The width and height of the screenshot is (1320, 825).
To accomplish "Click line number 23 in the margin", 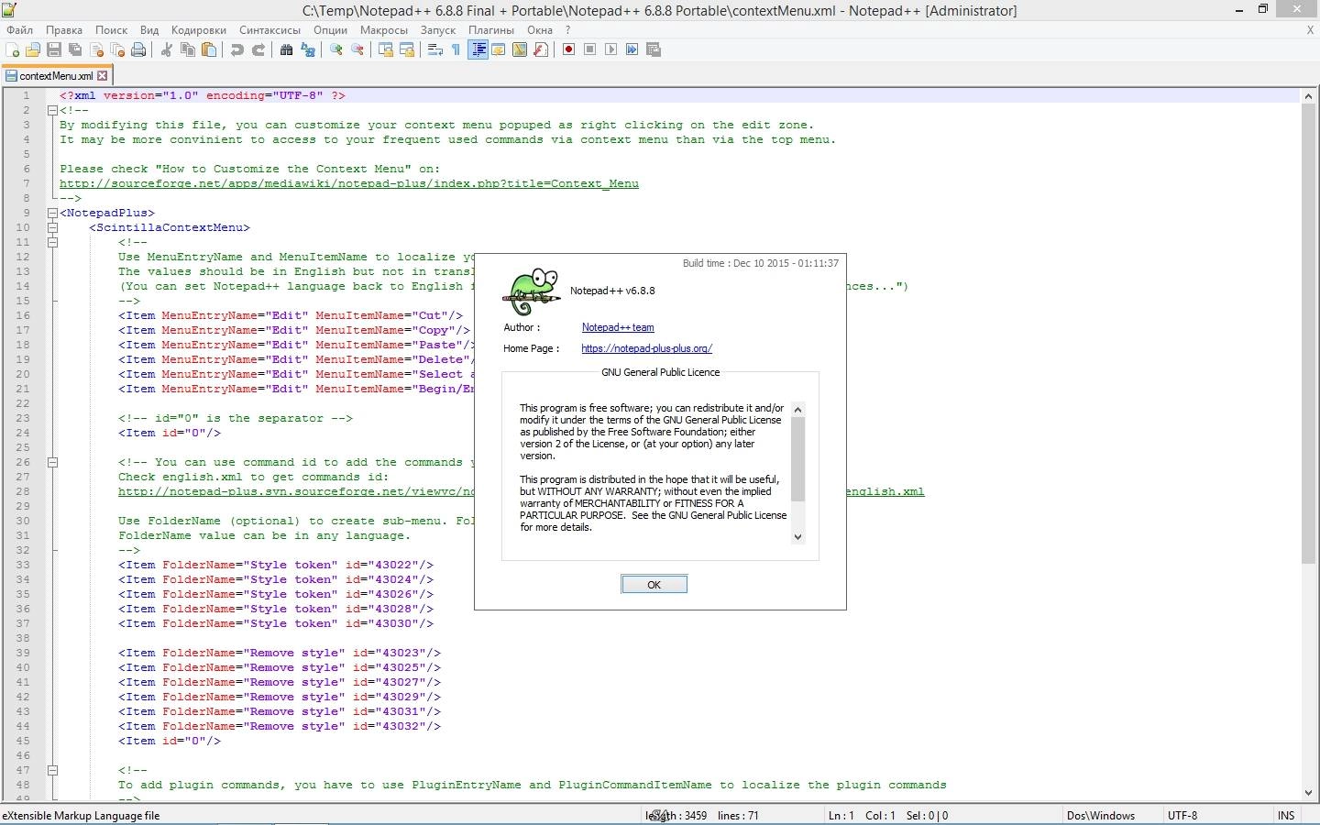I will point(22,418).
